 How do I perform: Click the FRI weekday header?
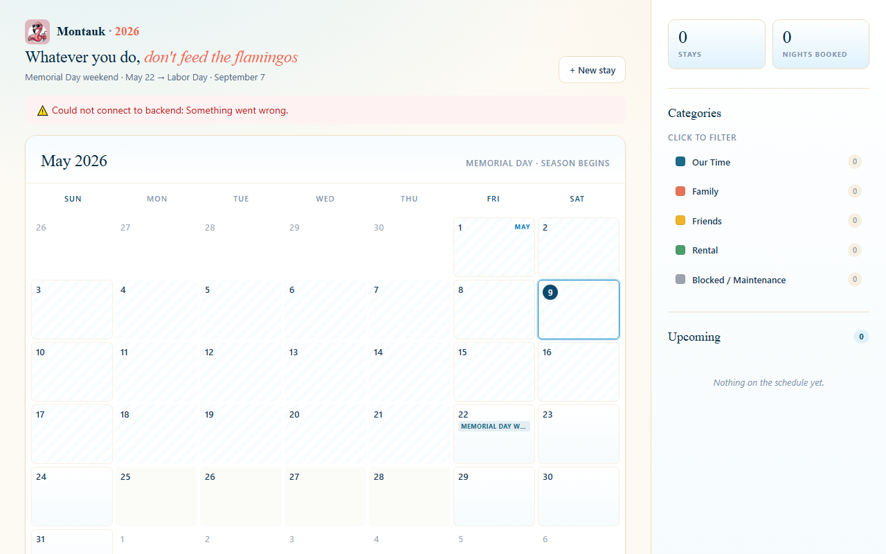(494, 199)
